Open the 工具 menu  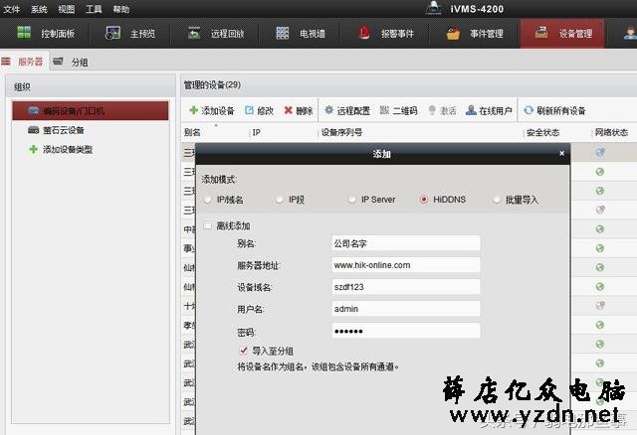click(x=94, y=9)
